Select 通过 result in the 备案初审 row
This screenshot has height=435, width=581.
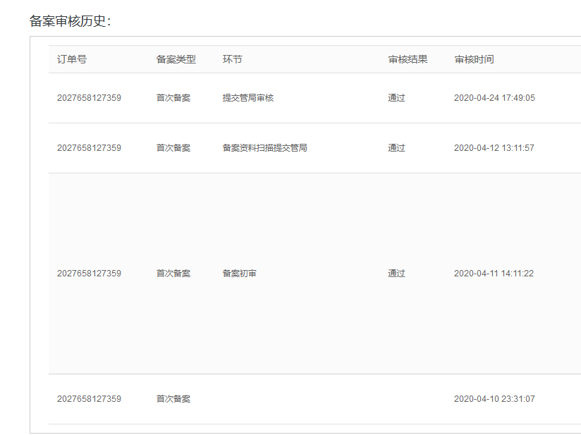396,274
